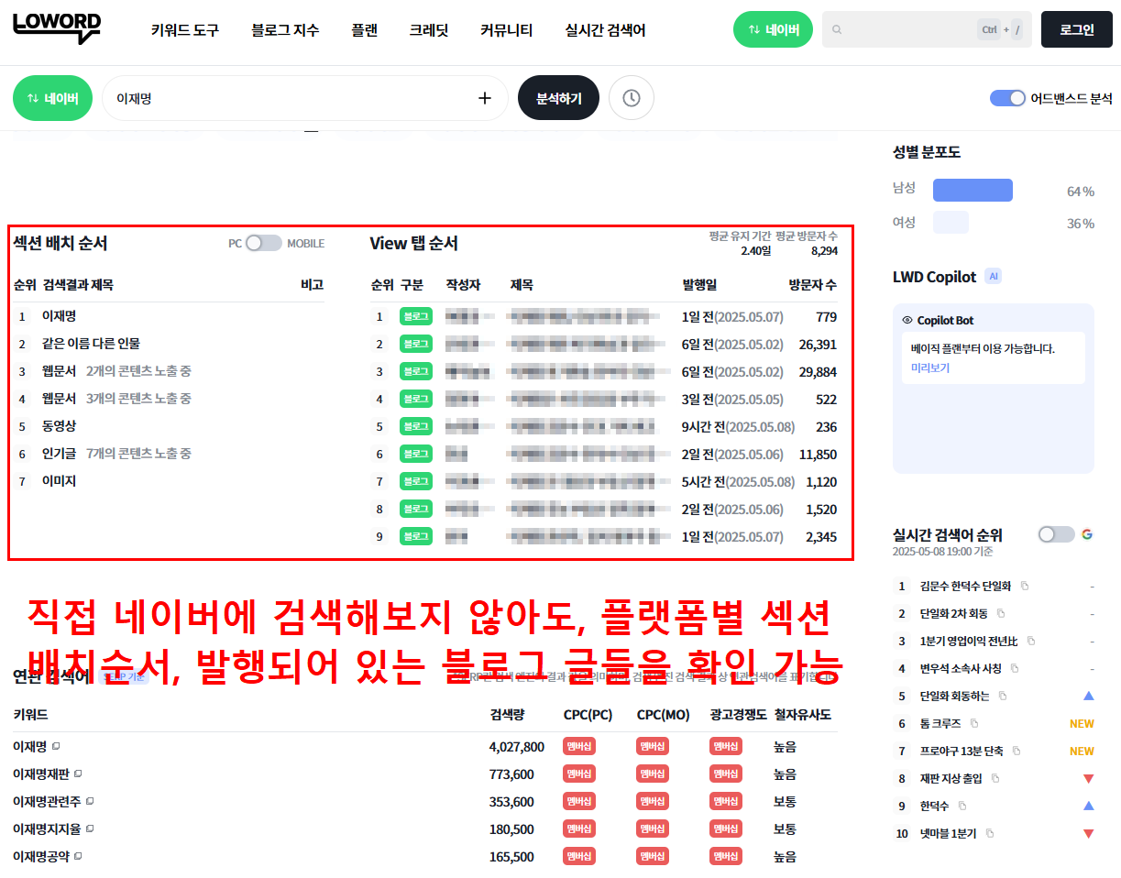The height and width of the screenshot is (878, 1121).
Task: Click open-link icon next to 이재명 keyword row
Action: point(56,747)
